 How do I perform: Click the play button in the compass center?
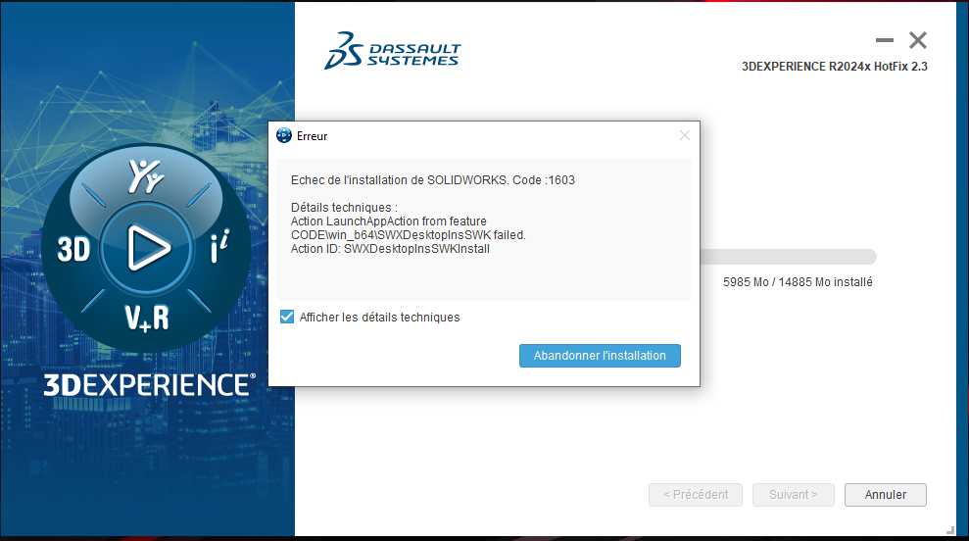pos(148,248)
